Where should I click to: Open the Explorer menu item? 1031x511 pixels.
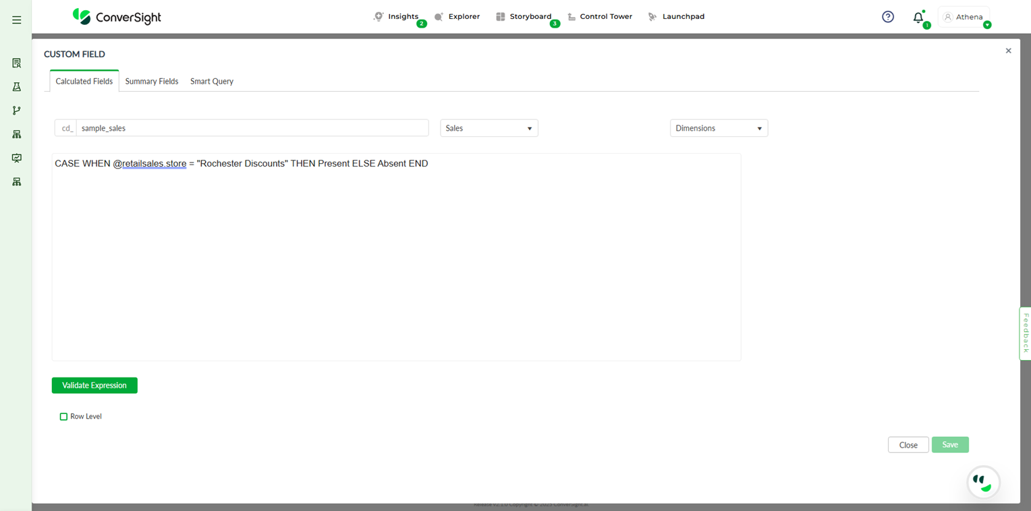pyautogui.click(x=457, y=17)
